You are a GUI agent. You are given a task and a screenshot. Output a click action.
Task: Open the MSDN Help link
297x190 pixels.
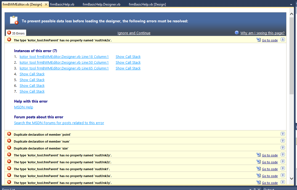pos(23,107)
